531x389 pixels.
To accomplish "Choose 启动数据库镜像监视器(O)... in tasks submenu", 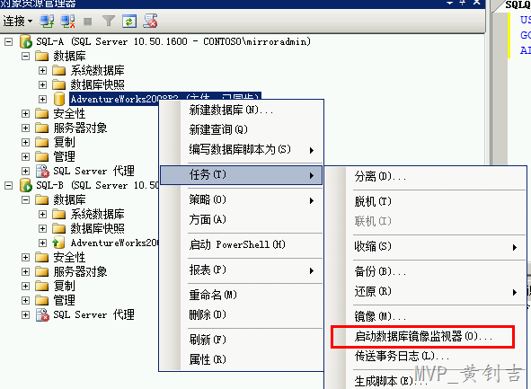I will pyautogui.click(x=426, y=337).
